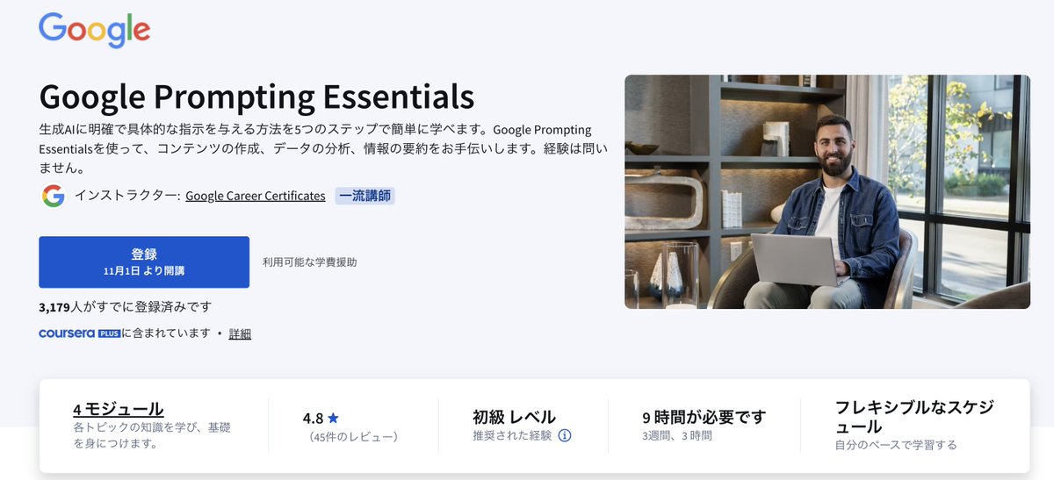Click the info icon beside 推奨された経験
The width and height of the screenshot is (1054, 480).
pos(565,435)
